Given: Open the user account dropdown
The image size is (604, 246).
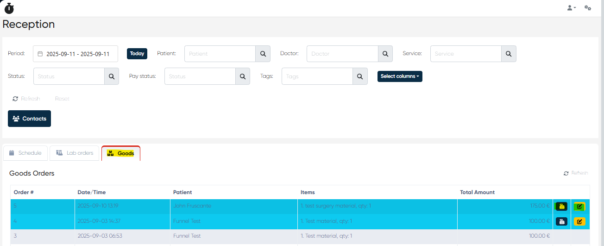Looking at the screenshot, I should 572,8.
